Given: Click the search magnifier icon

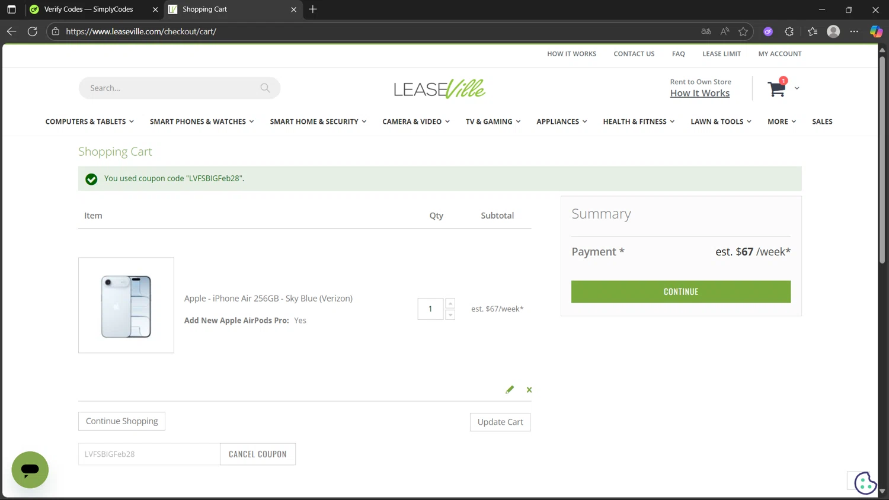Looking at the screenshot, I should coord(265,88).
